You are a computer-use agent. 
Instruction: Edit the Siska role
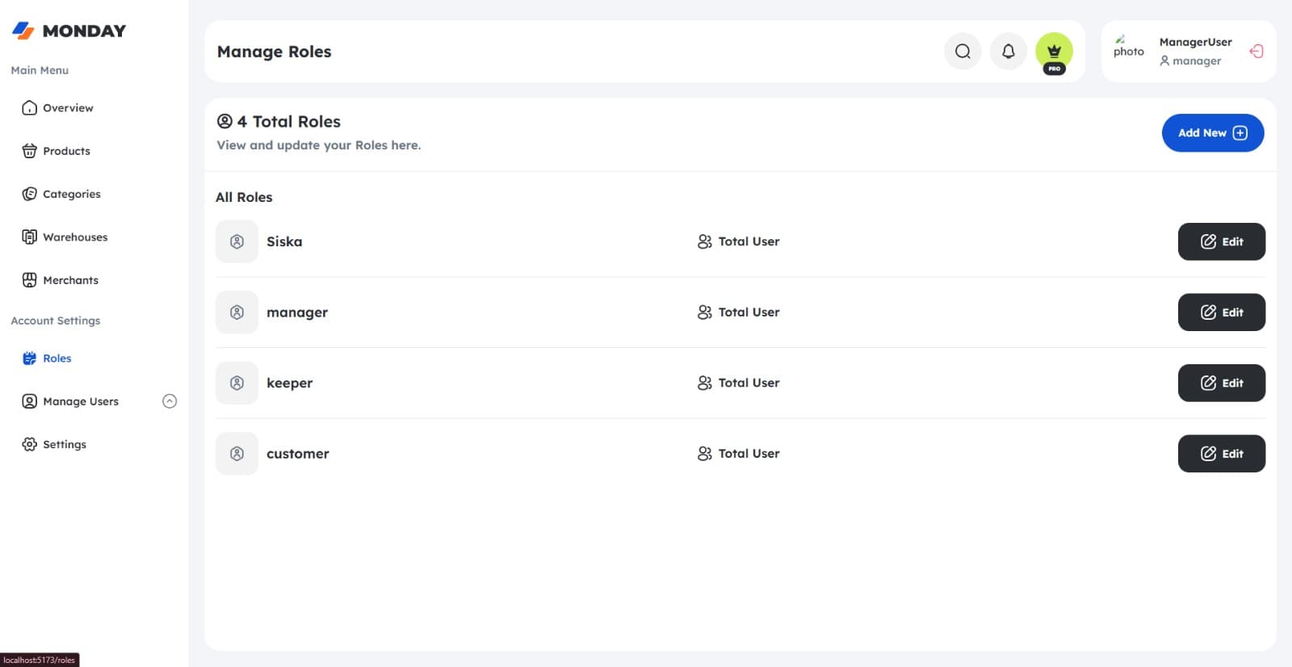pyautogui.click(x=1222, y=241)
